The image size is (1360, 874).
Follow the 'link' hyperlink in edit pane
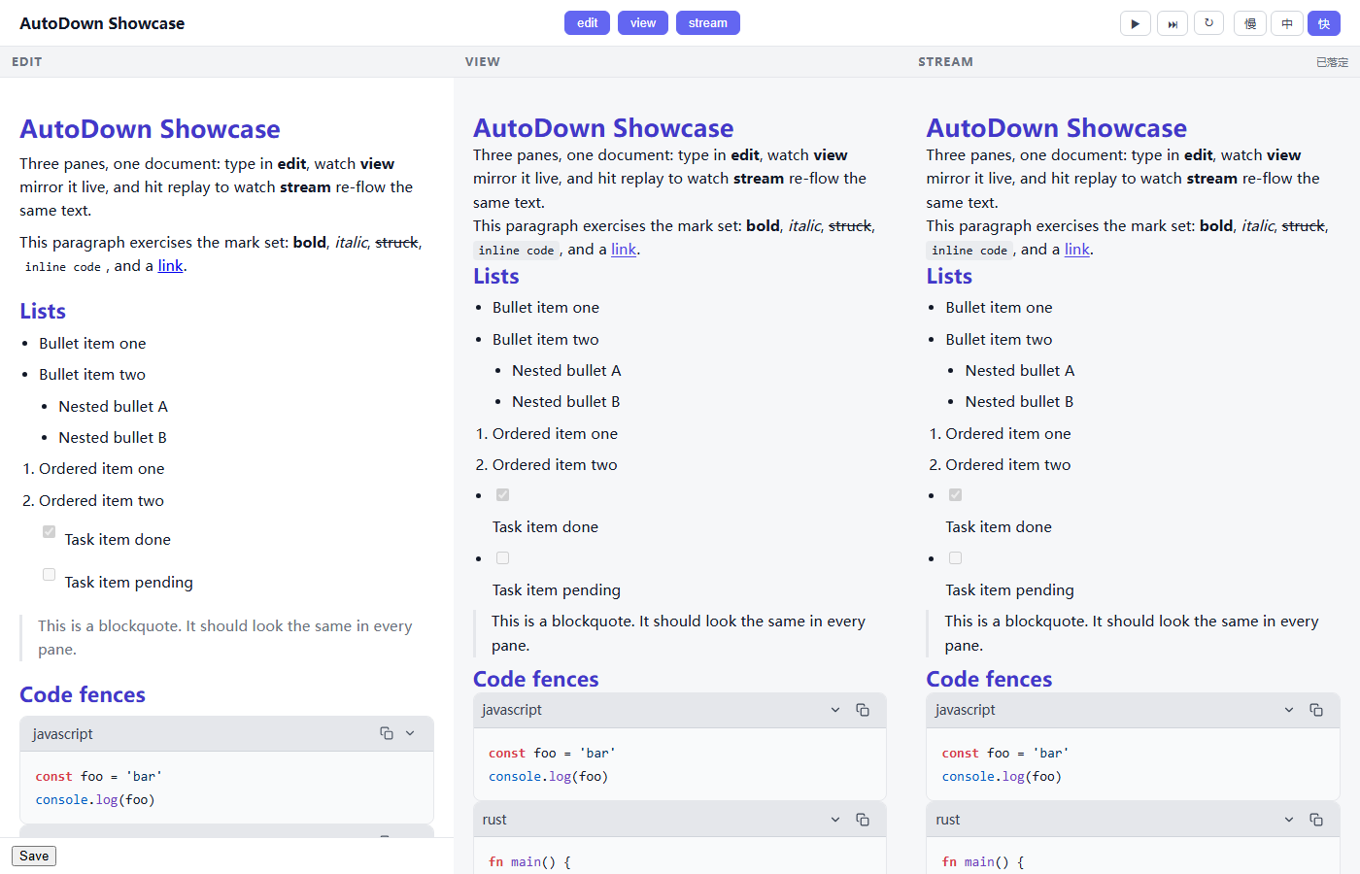171,266
